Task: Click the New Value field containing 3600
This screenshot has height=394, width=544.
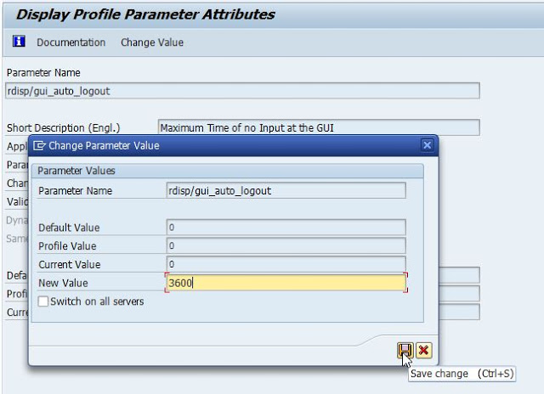Action: point(286,283)
